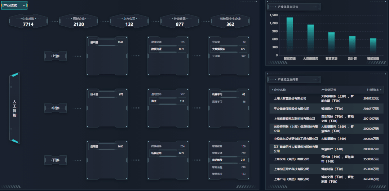Screen dimensions: 389x191
Task: Sort by the 注册资本 column header
Action: click(373, 90)
